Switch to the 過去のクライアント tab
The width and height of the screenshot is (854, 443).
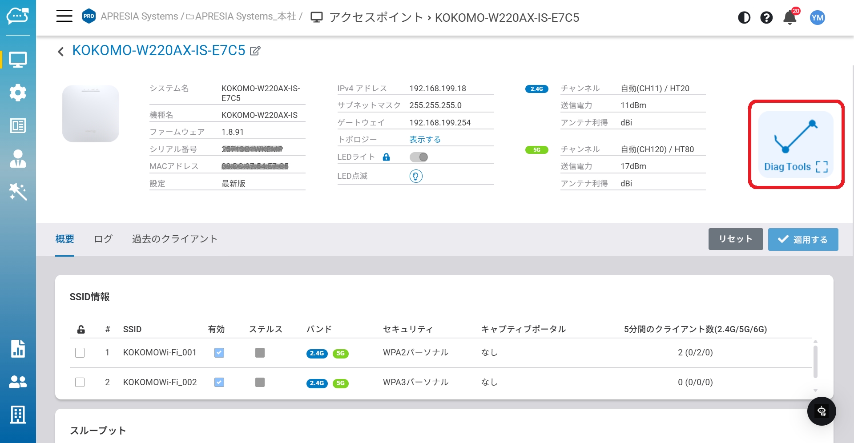tap(174, 239)
